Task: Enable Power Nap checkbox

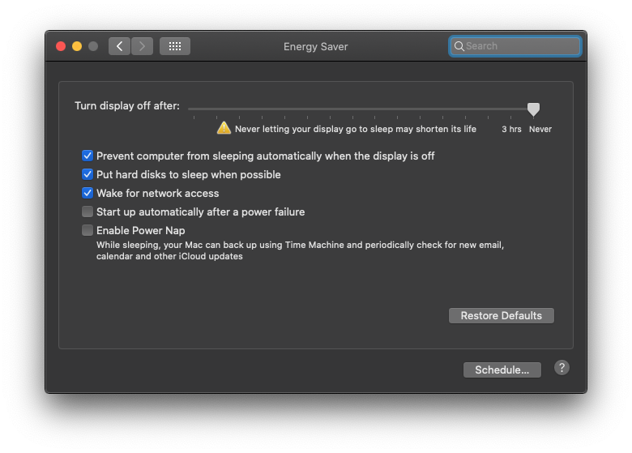Action: (x=87, y=230)
